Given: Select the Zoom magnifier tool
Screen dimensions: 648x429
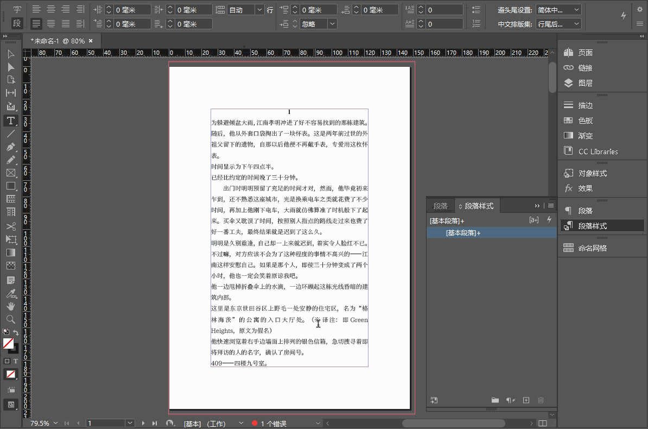Looking at the screenshot, I should click(x=11, y=319).
